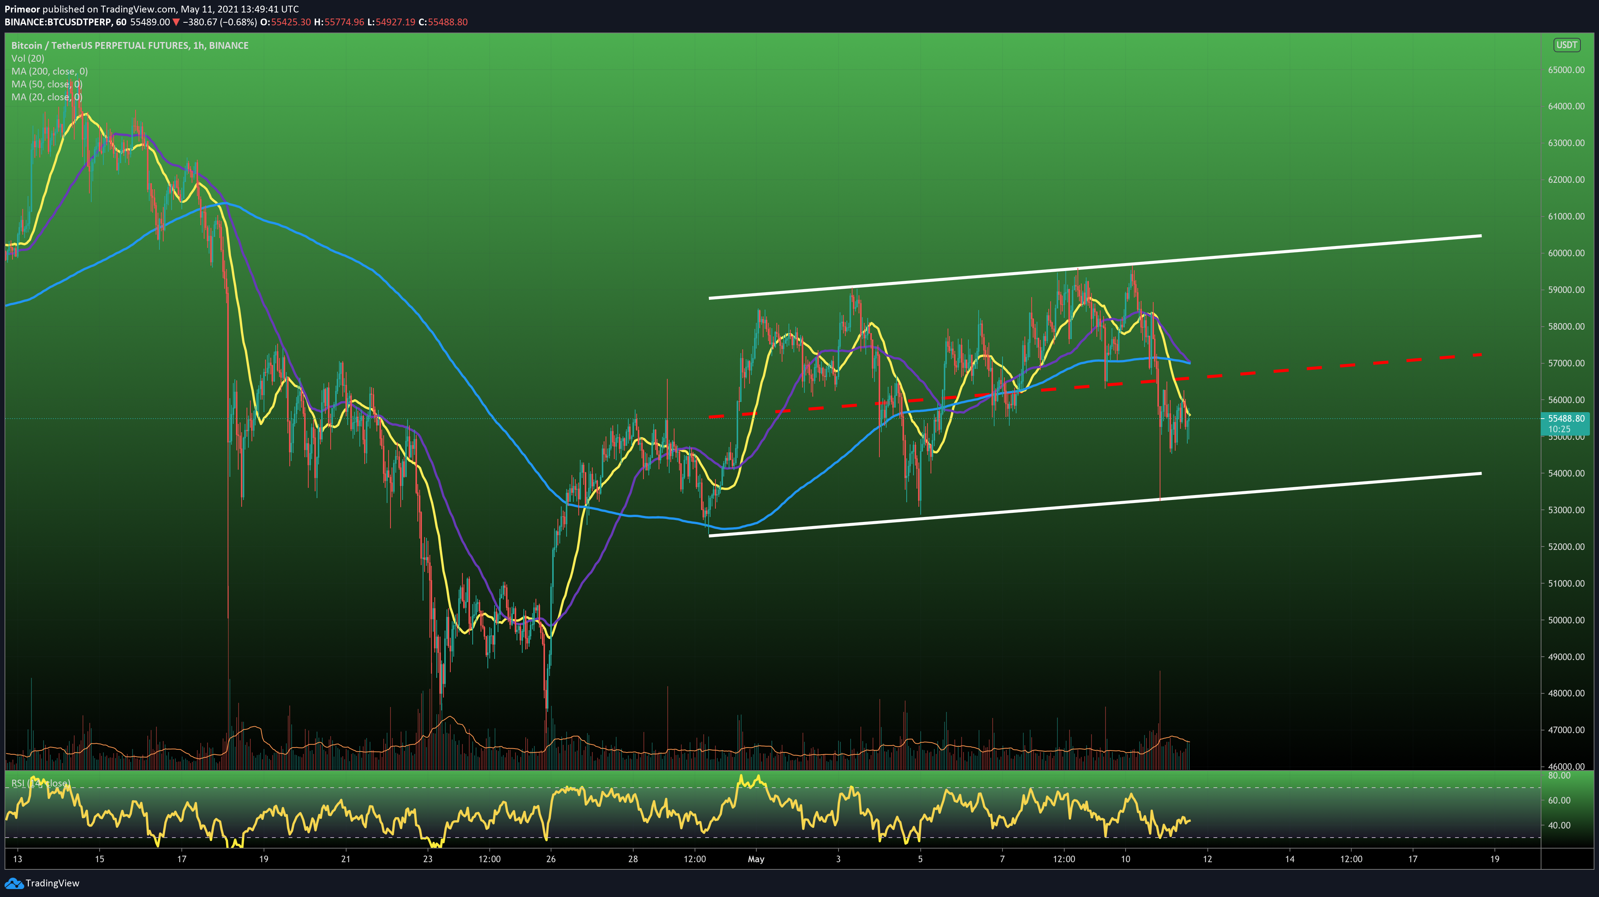Click the USDT currency badge

(1567, 45)
